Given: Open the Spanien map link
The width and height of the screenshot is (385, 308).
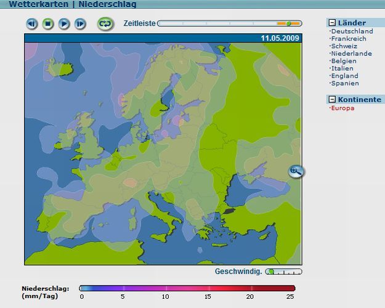Looking at the screenshot, I should pyautogui.click(x=344, y=83).
